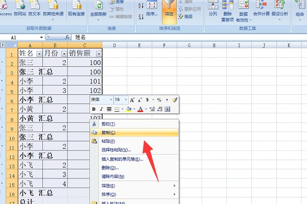Image resolution: width=307 pixels, height=204 pixels.
Task: Toggle Italic in the mini toolbar
Action: tap(101, 109)
